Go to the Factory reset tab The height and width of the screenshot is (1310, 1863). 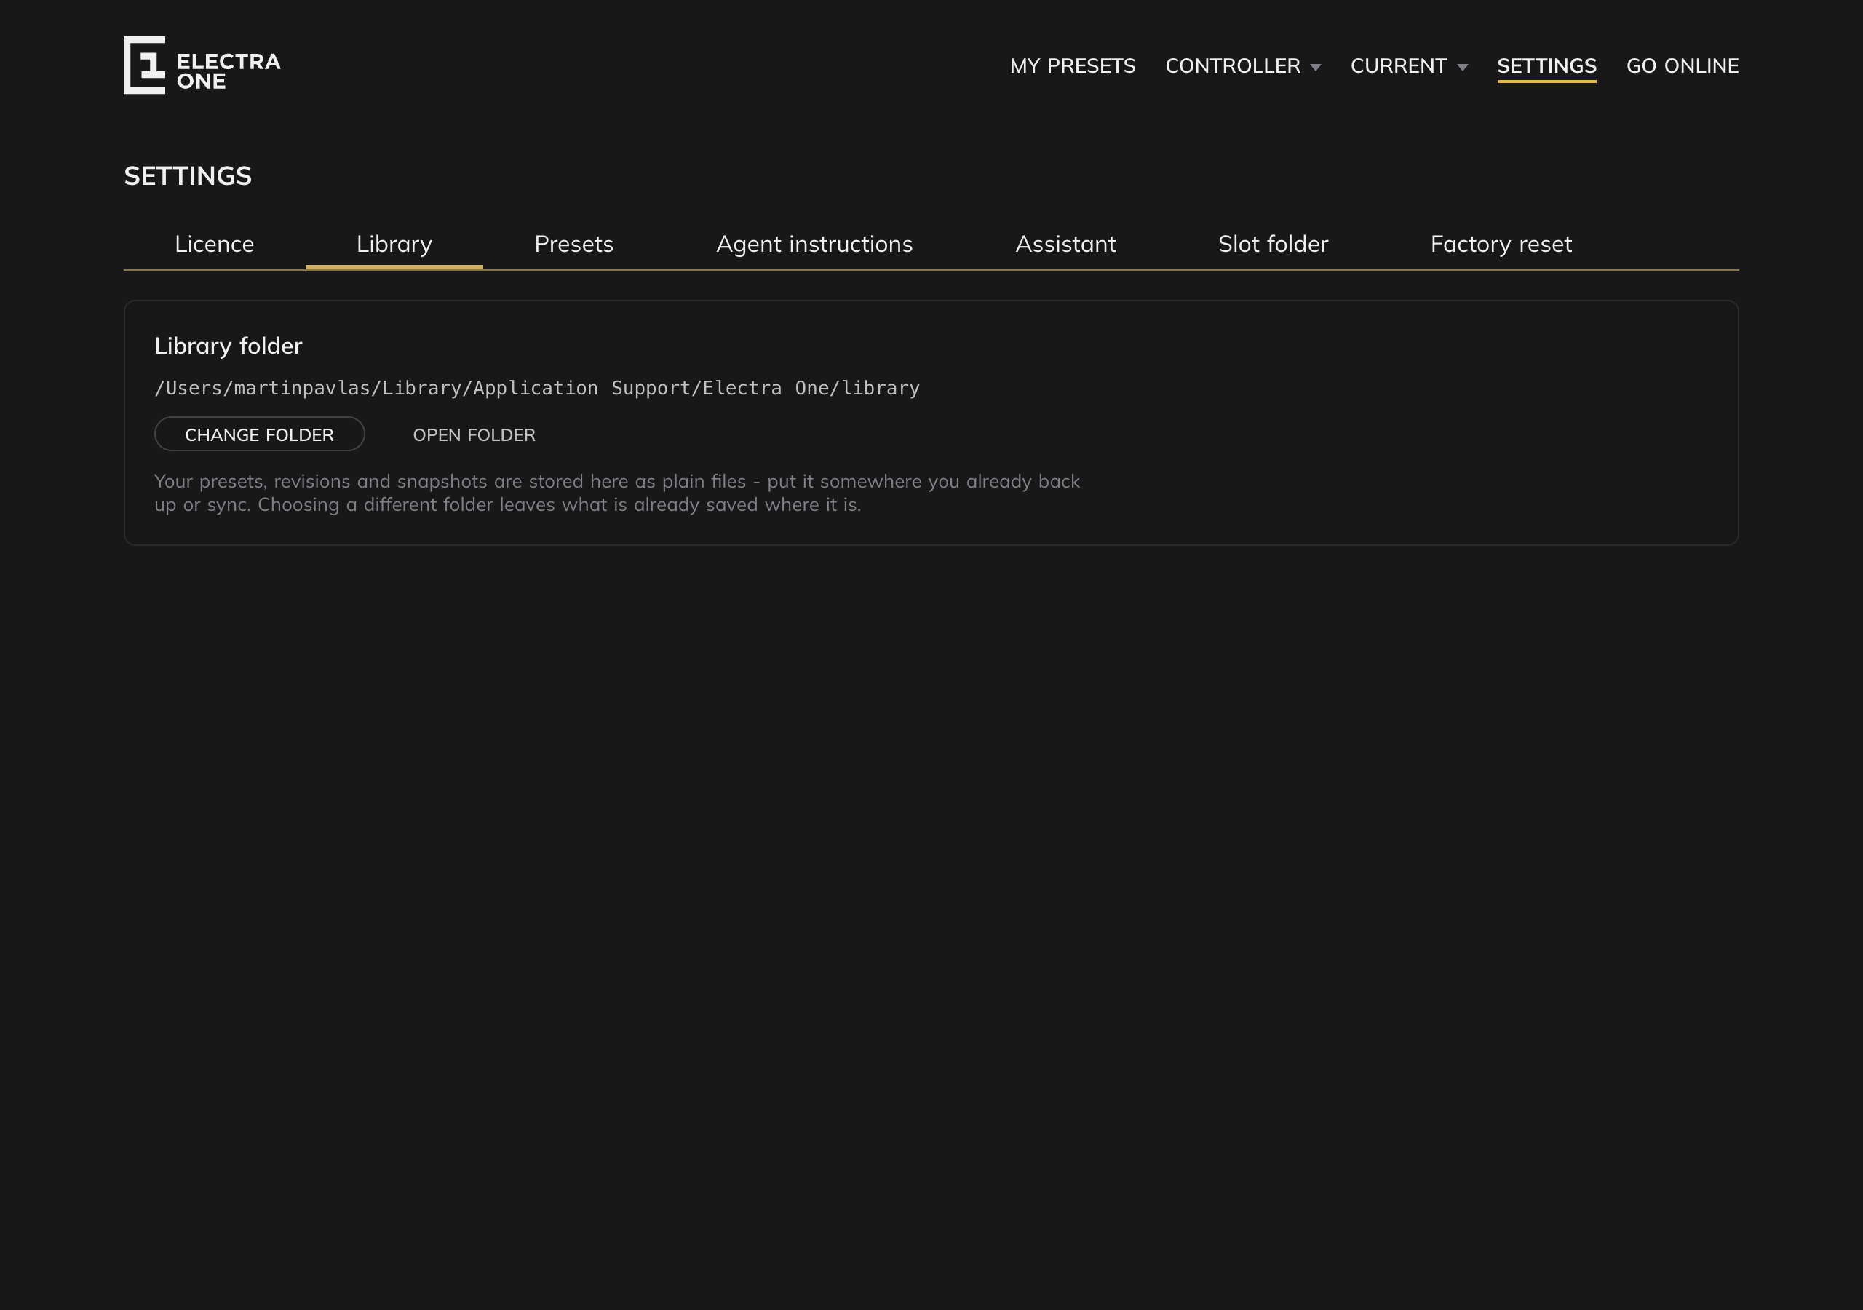click(1501, 245)
